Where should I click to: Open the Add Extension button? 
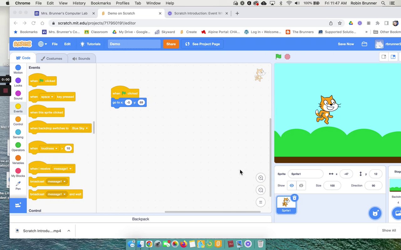tap(18, 205)
